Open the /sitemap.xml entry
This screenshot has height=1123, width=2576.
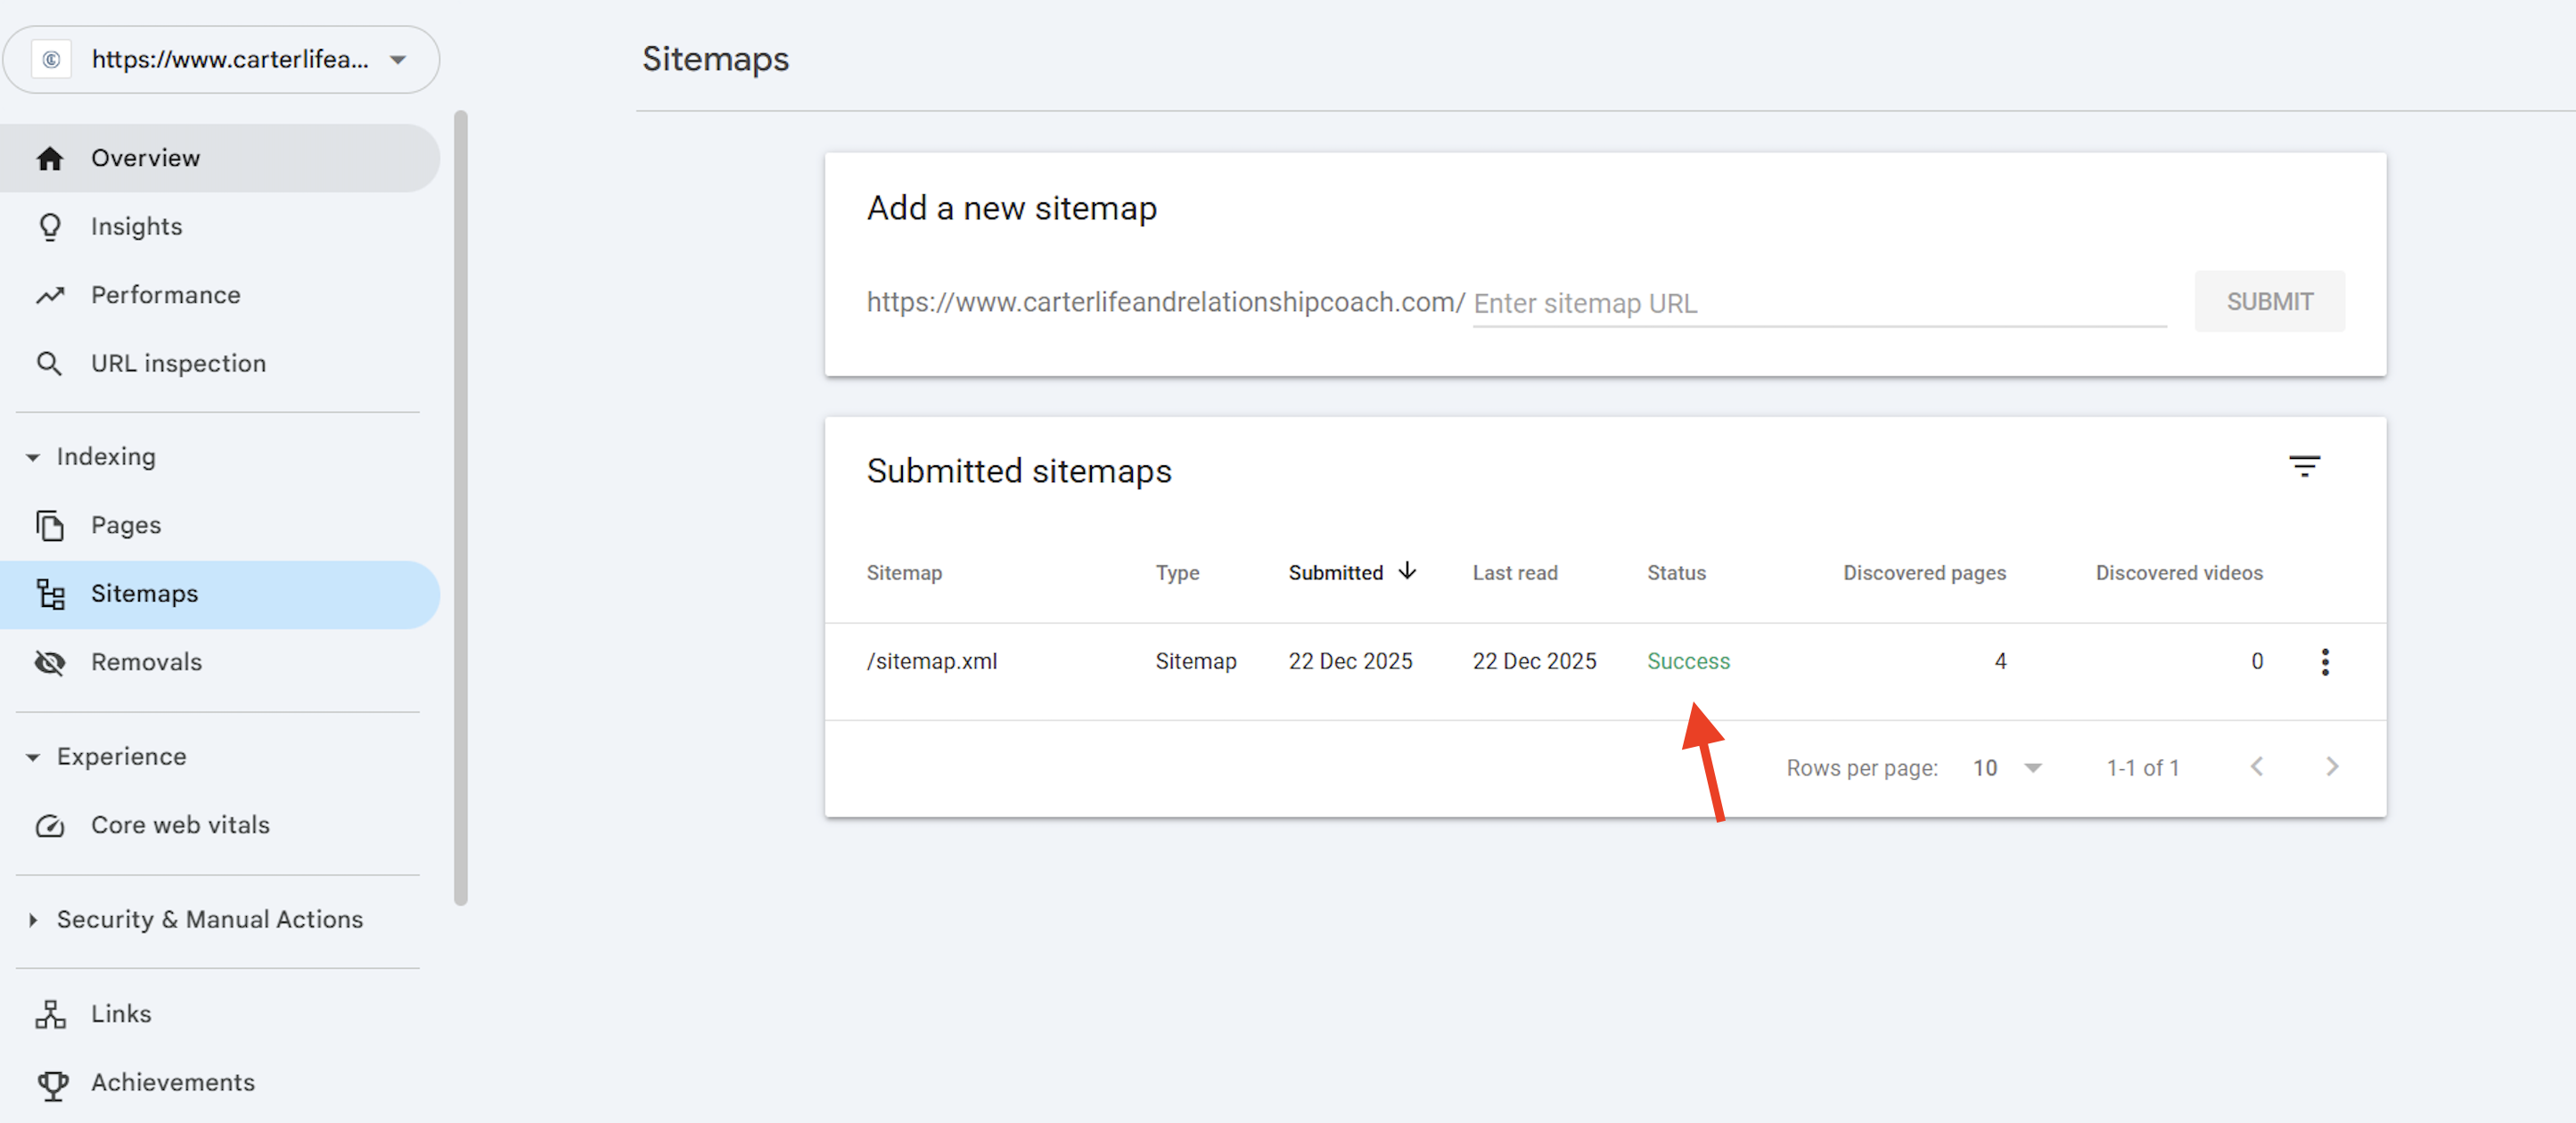point(931,661)
